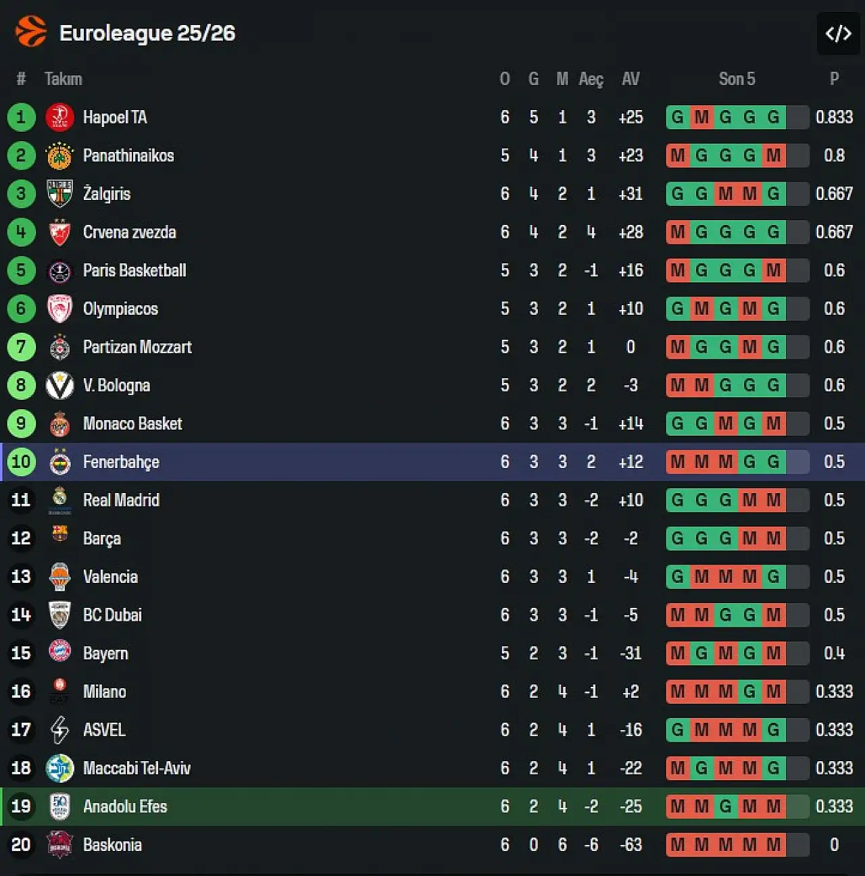Image resolution: width=865 pixels, height=876 pixels.
Task: Click the Bayern team logo
Action: (x=59, y=652)
